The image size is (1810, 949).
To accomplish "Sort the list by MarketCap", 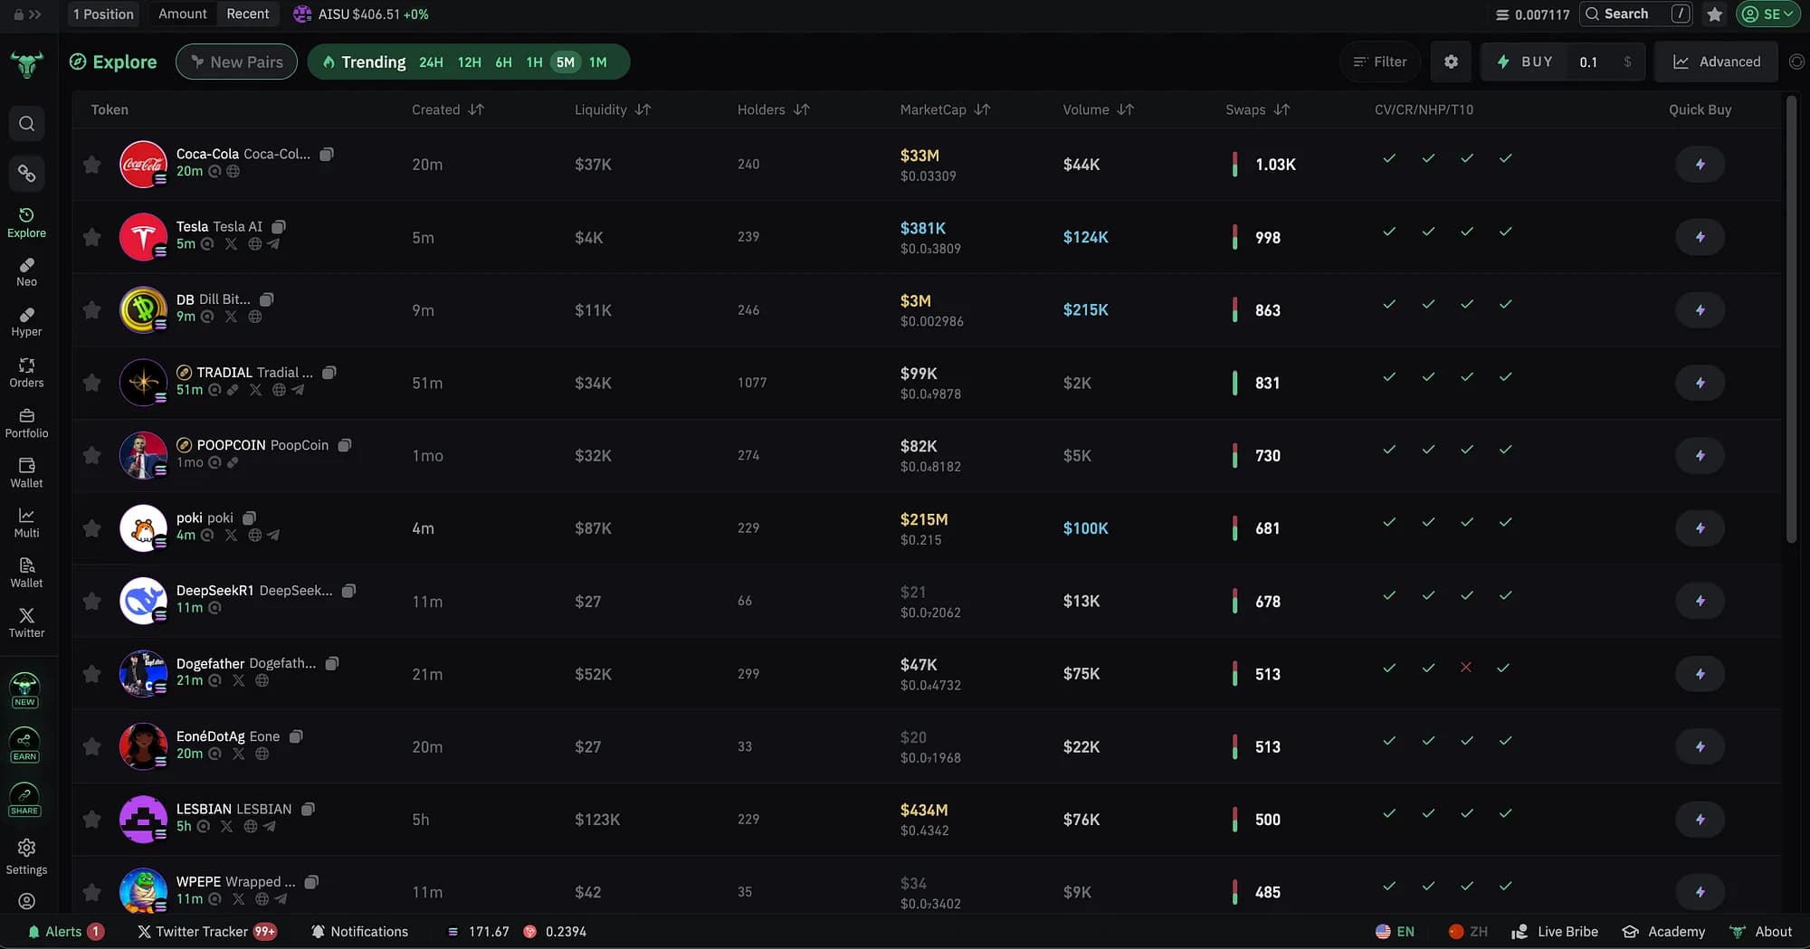I will pos(945,109).
